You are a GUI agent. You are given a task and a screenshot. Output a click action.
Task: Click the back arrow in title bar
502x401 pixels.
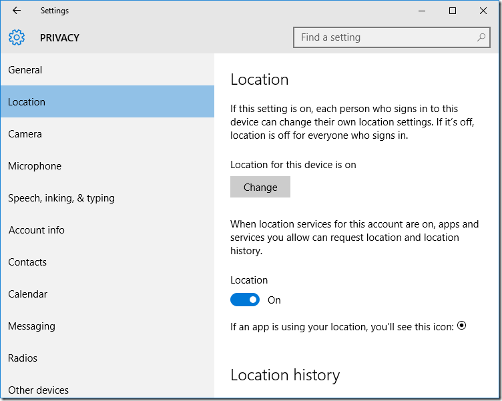tap(16, 11)
